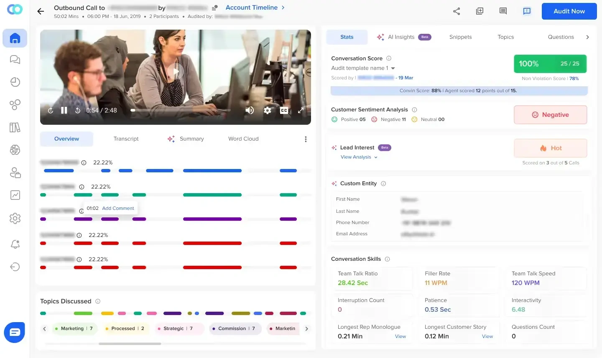Screen dimensions: 602x358
Task: Click the longest purple talk segment
Action: [212, 219]
